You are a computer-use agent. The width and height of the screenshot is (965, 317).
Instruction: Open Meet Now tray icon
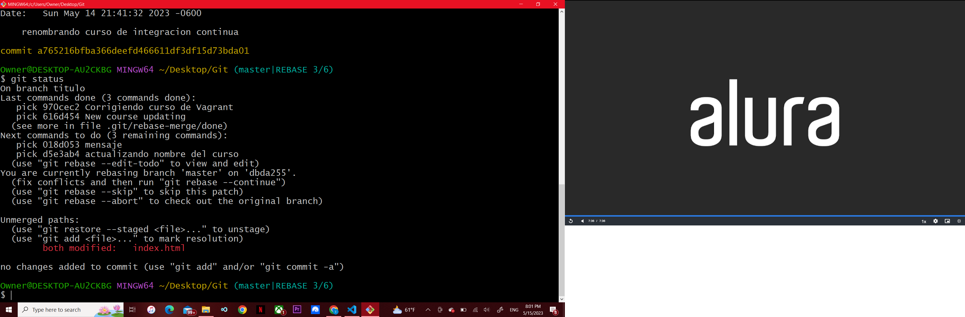[440, 310]
